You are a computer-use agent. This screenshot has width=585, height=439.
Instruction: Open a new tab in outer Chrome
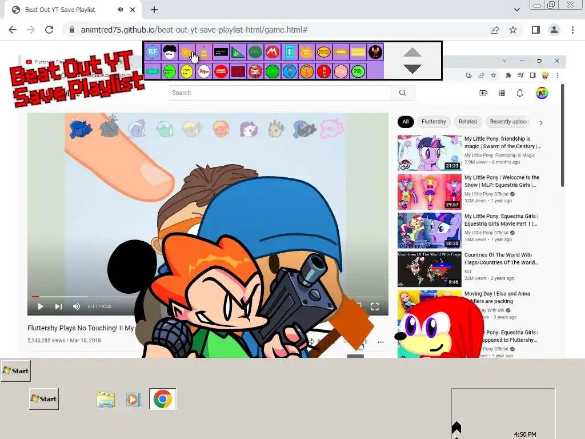click(154, 10)
